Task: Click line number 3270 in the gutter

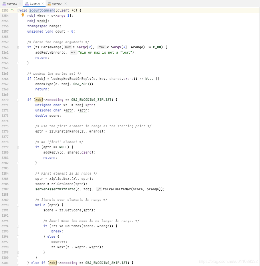Action: pyautogui.click(x=5, y=100)
